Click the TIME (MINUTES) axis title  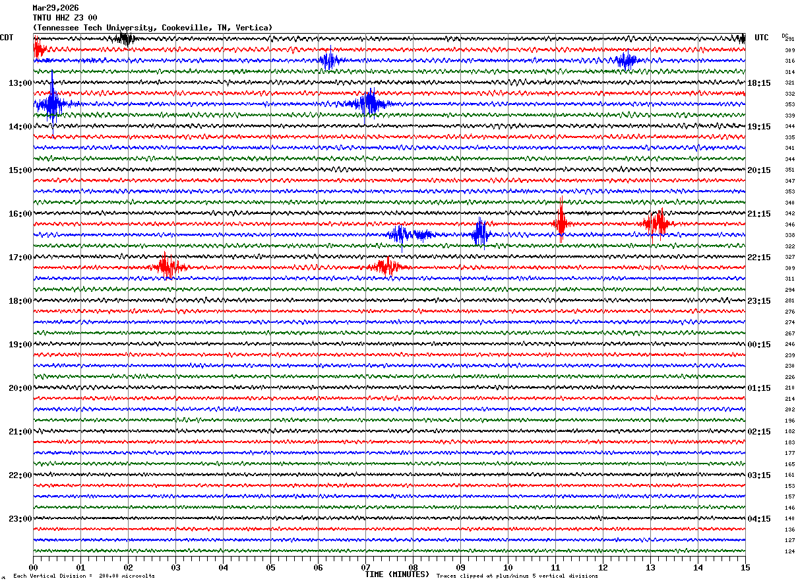397,574
